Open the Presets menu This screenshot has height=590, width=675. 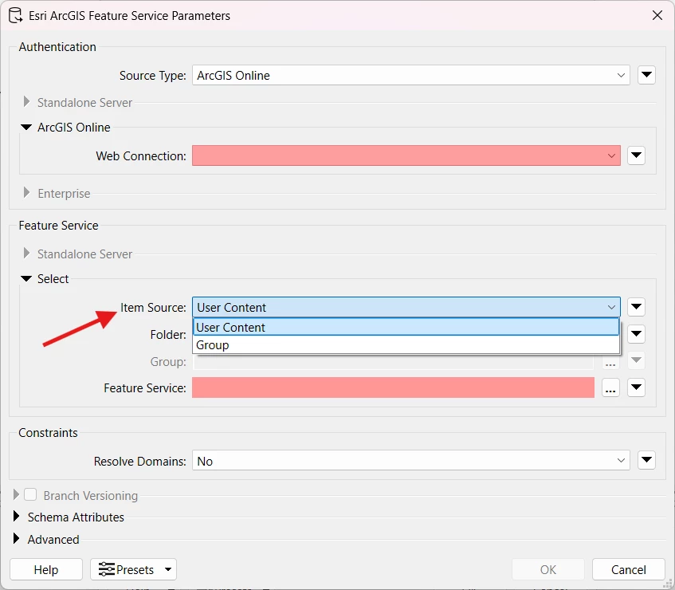pyautogui.click(x=133, y=569)
